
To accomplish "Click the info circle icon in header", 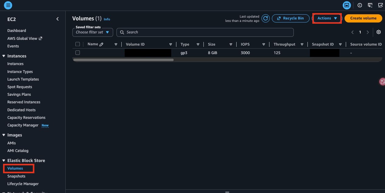I will (x=360, y=5).
